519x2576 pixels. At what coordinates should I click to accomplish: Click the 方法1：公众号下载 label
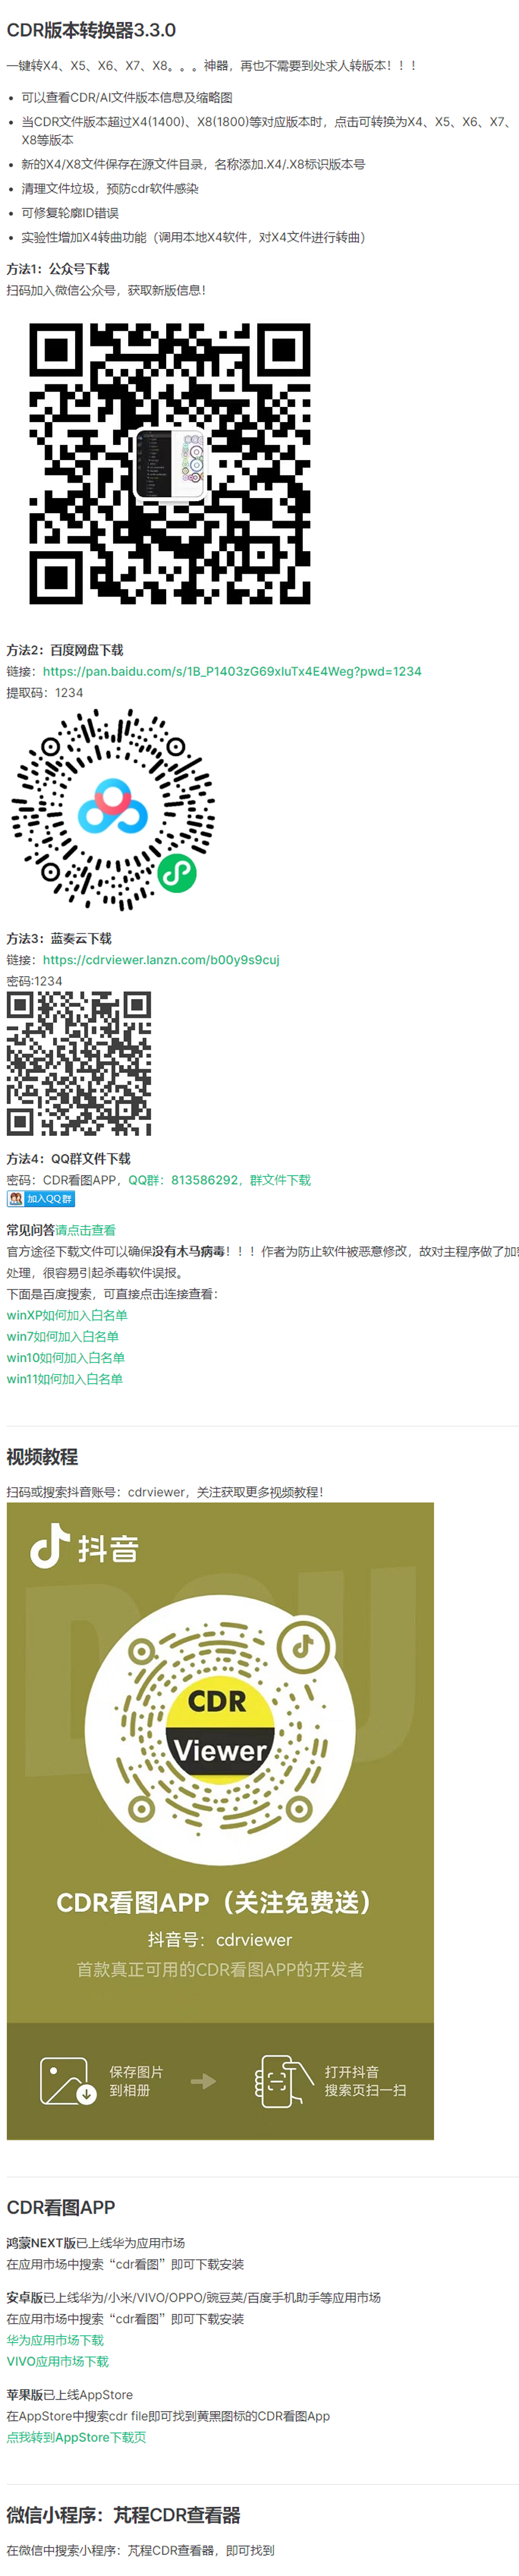[x=58, y=269]
